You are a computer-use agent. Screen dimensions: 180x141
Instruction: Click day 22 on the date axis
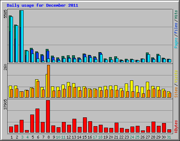coord(121,137)
